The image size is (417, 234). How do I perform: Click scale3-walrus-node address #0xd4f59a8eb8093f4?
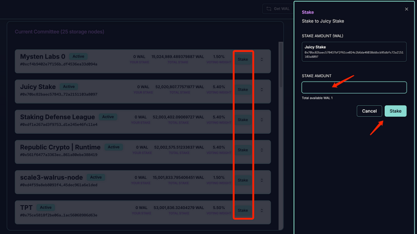pos(58,185)
